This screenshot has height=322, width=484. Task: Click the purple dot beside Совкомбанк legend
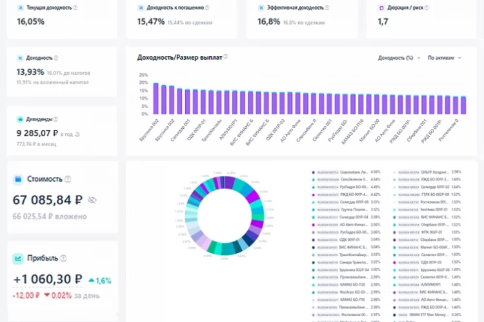[x=313, y=172]
